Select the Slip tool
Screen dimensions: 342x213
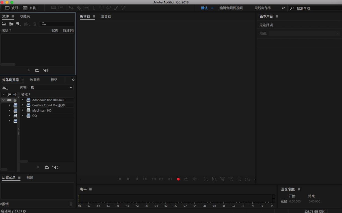(86, 8)
